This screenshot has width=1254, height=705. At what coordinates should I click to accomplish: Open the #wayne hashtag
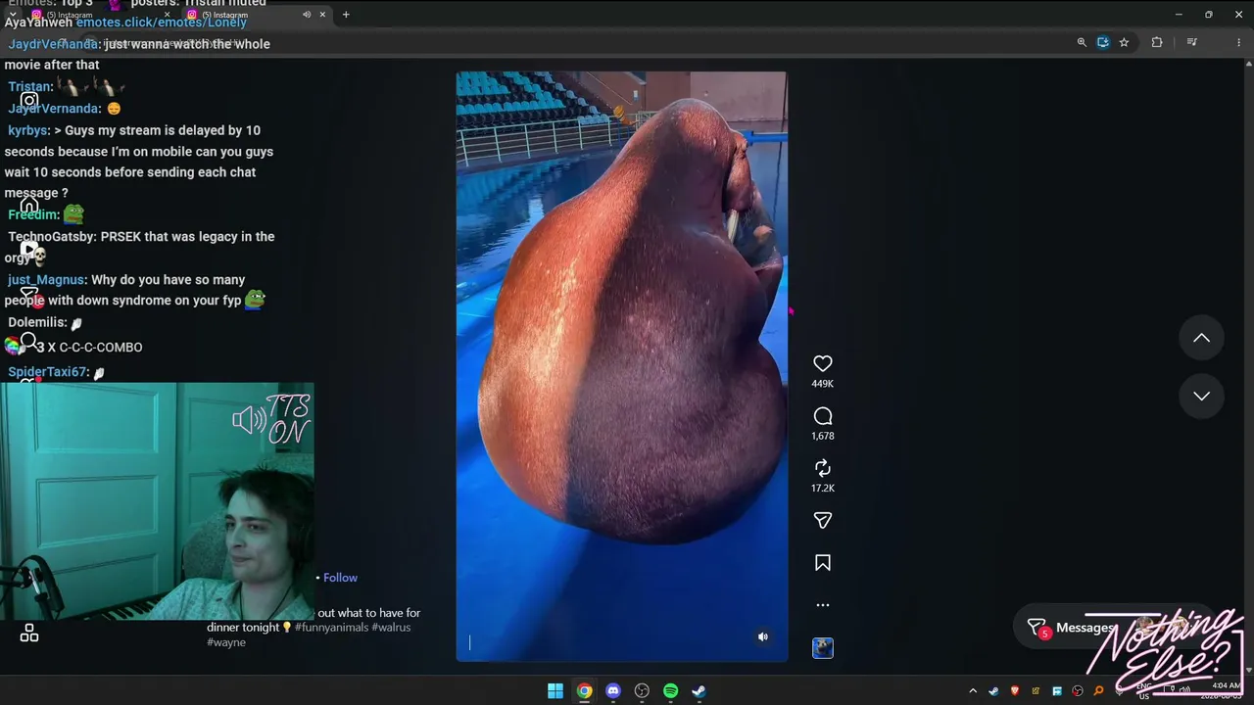226,642
